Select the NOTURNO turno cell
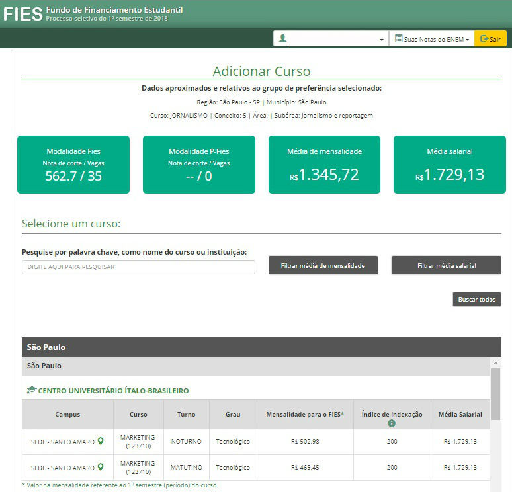Image resolution: width=512 pixels, height=492 pixels. (187, 441)
